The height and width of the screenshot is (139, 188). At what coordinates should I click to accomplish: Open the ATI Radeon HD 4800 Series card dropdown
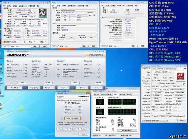click(x=155, y=120)
